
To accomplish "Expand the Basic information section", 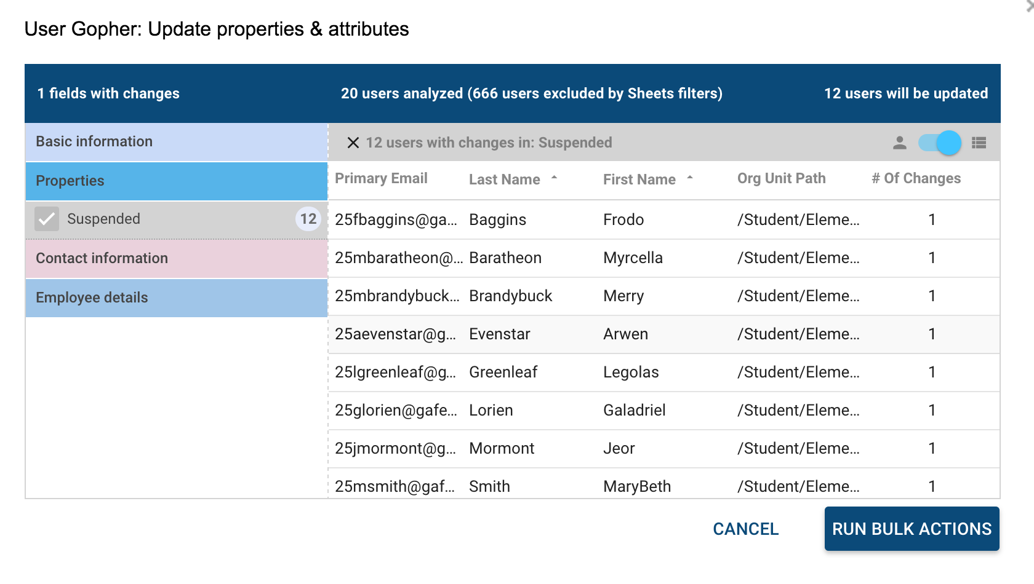I will click(176, 142).
